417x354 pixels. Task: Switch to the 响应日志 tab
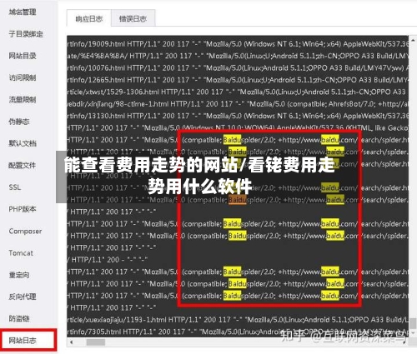click(x=89, y=18)
